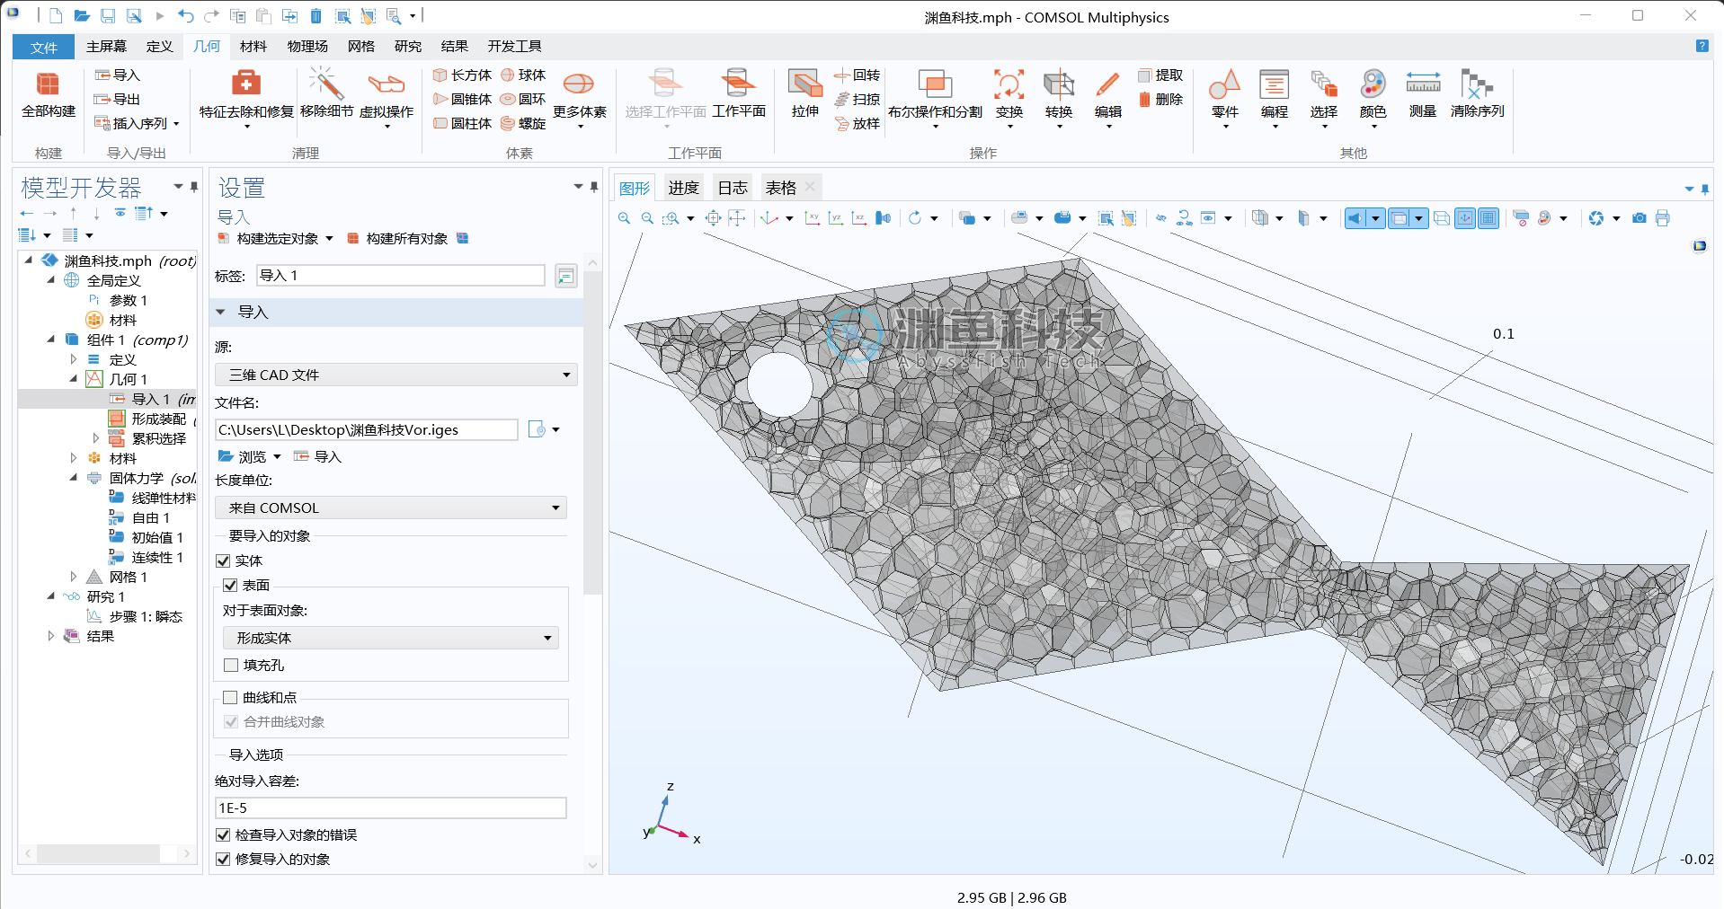The height and width of the screenshot is (909, 1724).
Task: Enable the 曲线和点 checkbox
Action: click(231, 698)
